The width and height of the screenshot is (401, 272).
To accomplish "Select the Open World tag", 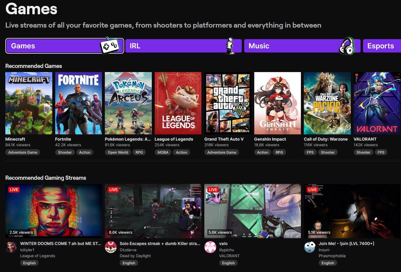I will (x=118, y=152).
